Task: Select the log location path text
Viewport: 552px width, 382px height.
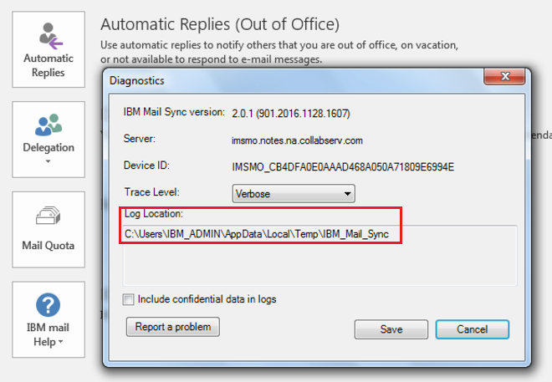Action: click(x=257, y=234)
